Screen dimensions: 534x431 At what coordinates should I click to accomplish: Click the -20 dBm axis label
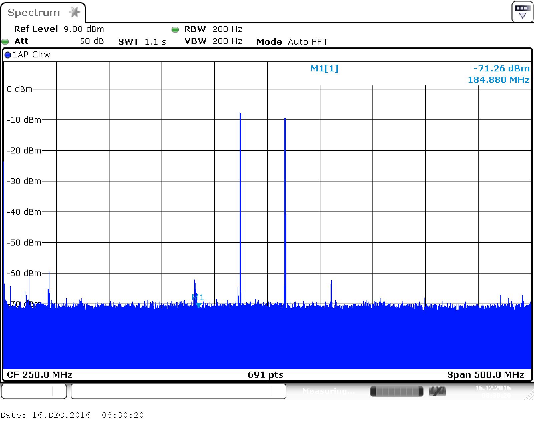[24, 150]
